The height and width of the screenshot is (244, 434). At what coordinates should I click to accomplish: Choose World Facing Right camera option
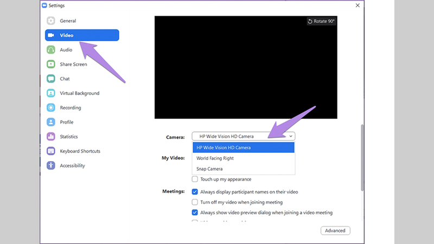(215, 158)
